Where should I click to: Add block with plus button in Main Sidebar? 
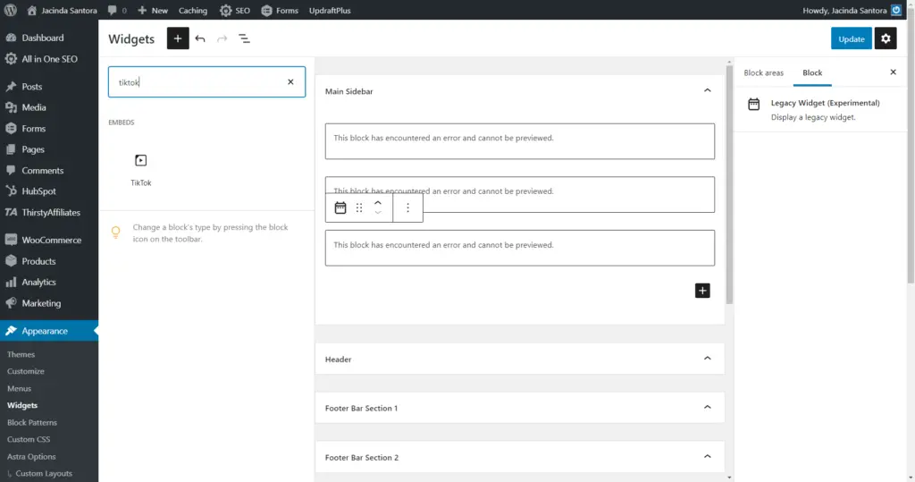(702, 291)
